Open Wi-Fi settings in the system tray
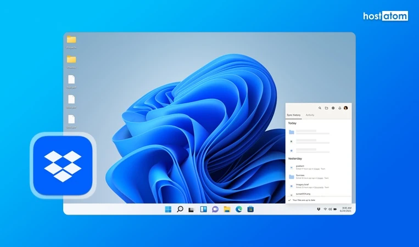This screenshot has height=247, width=419. [325, 209]
